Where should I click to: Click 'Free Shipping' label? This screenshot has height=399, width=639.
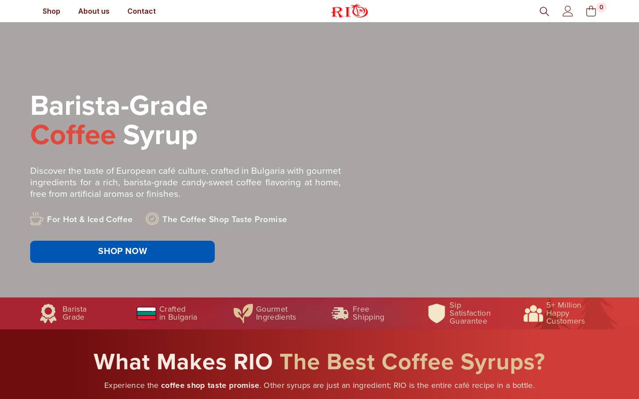pyautogui.click(x=368, y=313)
